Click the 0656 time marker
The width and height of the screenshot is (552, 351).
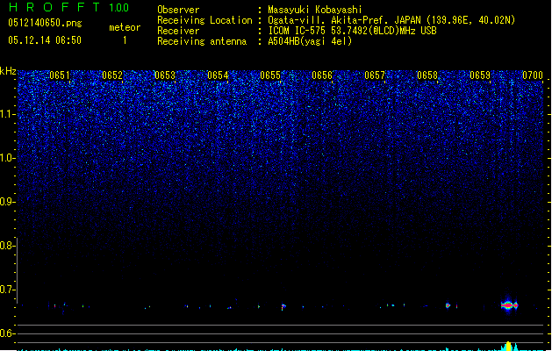(322, 75)
